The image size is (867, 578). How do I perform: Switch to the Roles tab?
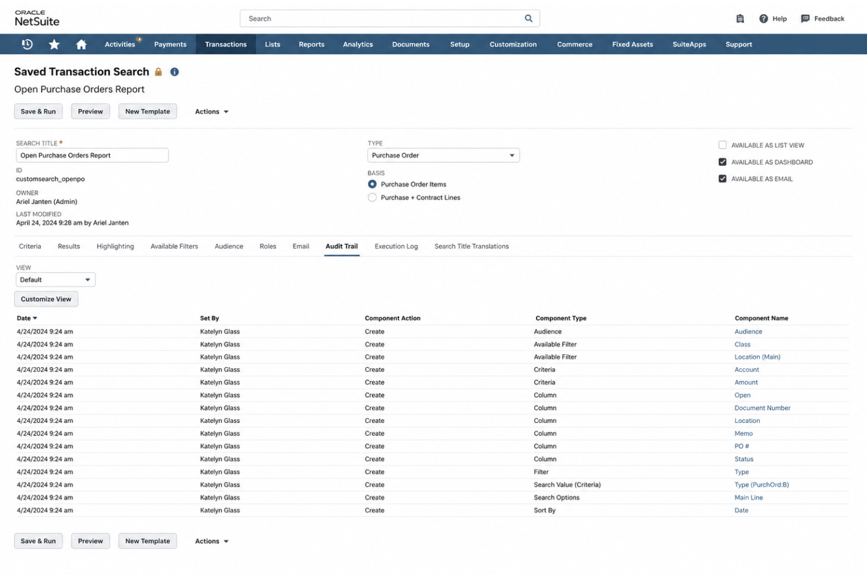(x=268, y=246)
